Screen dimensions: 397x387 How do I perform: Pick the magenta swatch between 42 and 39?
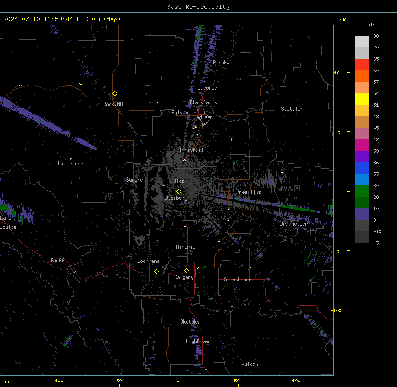(x=362, y=145)
